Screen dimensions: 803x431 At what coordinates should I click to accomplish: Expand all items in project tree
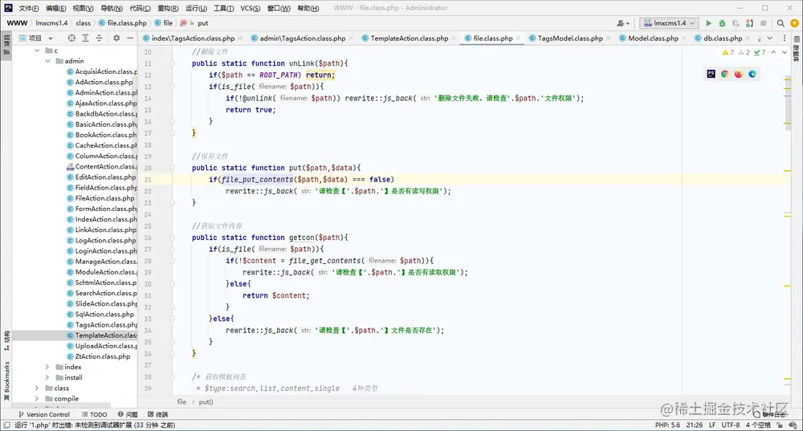tap(86, 39)
